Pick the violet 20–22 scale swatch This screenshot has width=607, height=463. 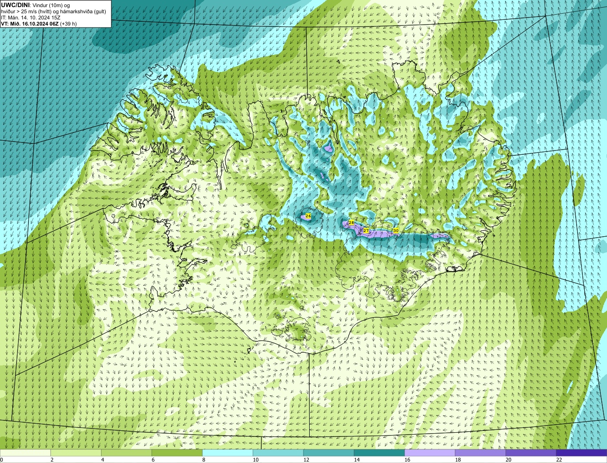531,453
